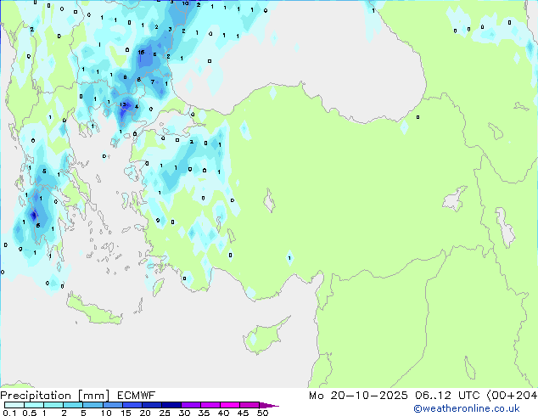This screenshot has height=416, width=538.
Task: Select the 45–50 mm legend color swatch
Action: tap(249, 405)
